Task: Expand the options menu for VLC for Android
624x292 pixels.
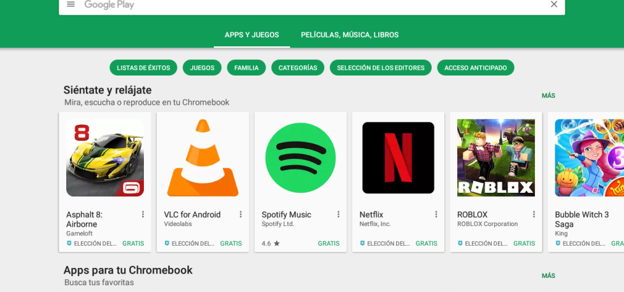Action: click(x=241, y=215)
